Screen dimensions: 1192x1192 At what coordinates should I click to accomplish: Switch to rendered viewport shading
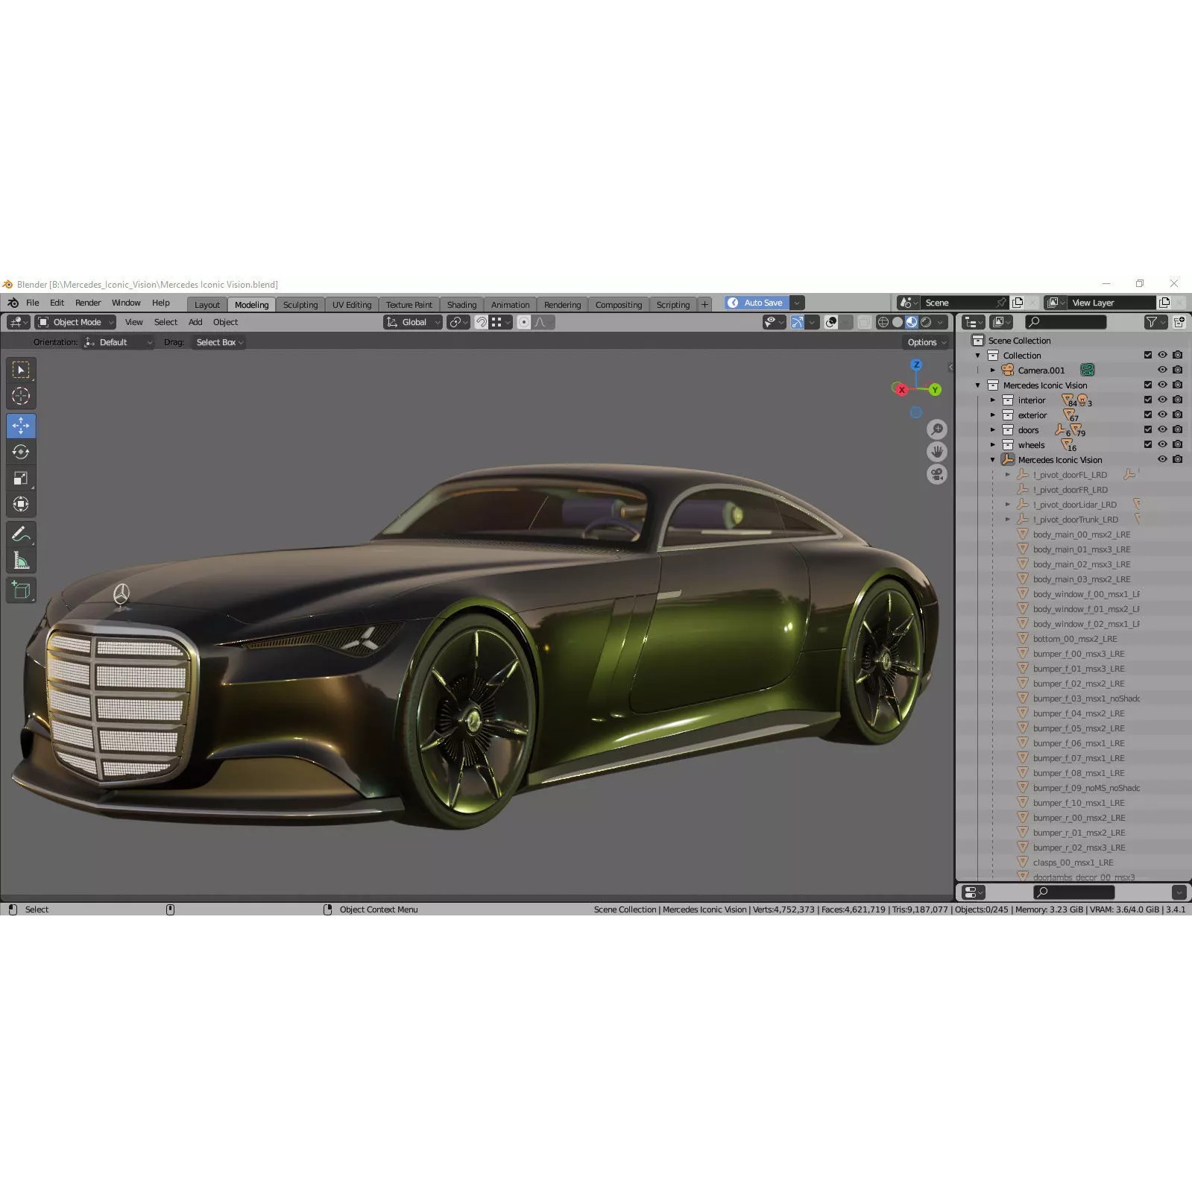pos(926,322)
